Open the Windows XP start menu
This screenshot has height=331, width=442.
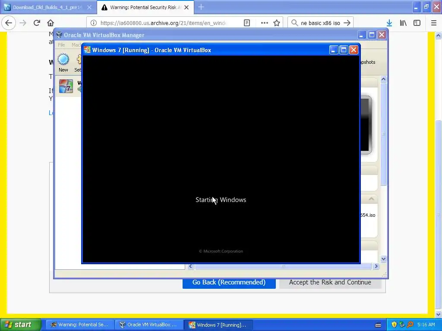click(20, 325)
